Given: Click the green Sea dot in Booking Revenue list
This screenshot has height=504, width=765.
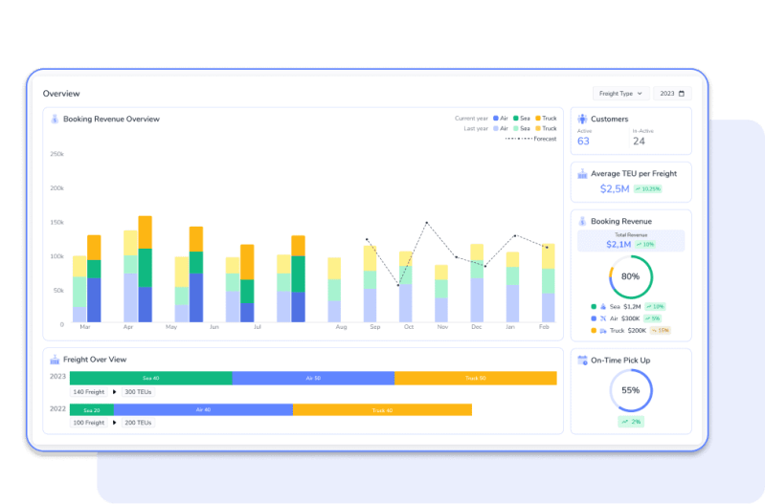Looking at the screenshot, I should coord(594,307).
